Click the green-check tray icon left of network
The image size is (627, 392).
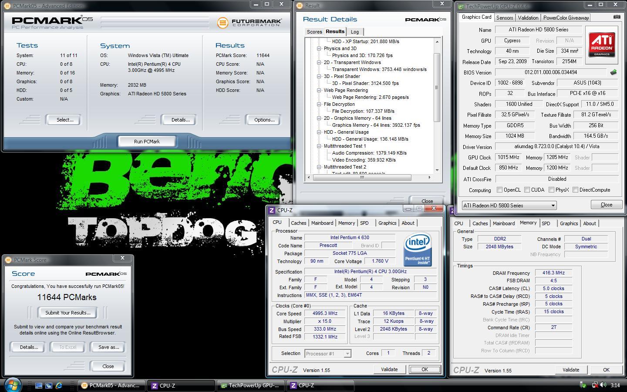[x=583, y=385]
